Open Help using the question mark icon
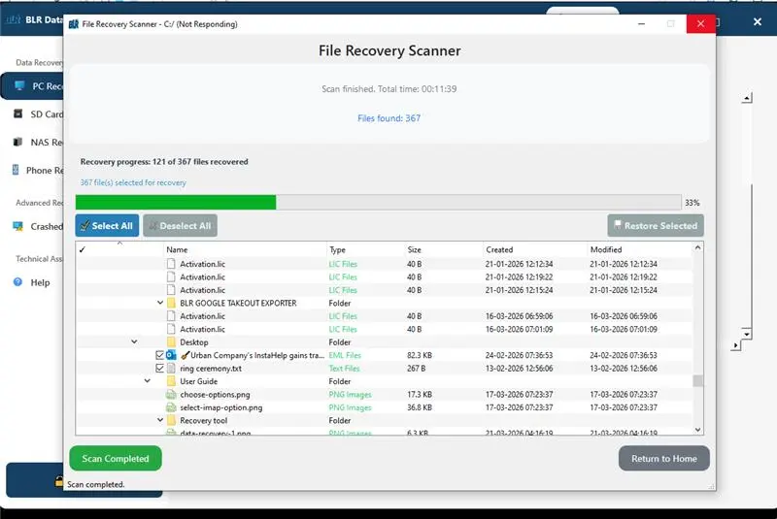This screenshot has width=777, height=519. point(17,282)
